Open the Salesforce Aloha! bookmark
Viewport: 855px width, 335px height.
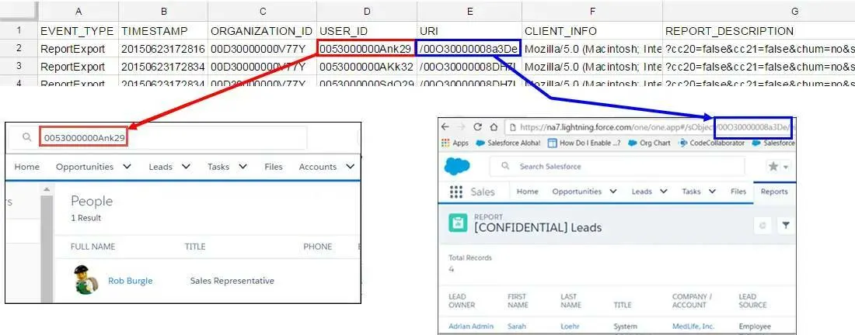coord(508,143)
